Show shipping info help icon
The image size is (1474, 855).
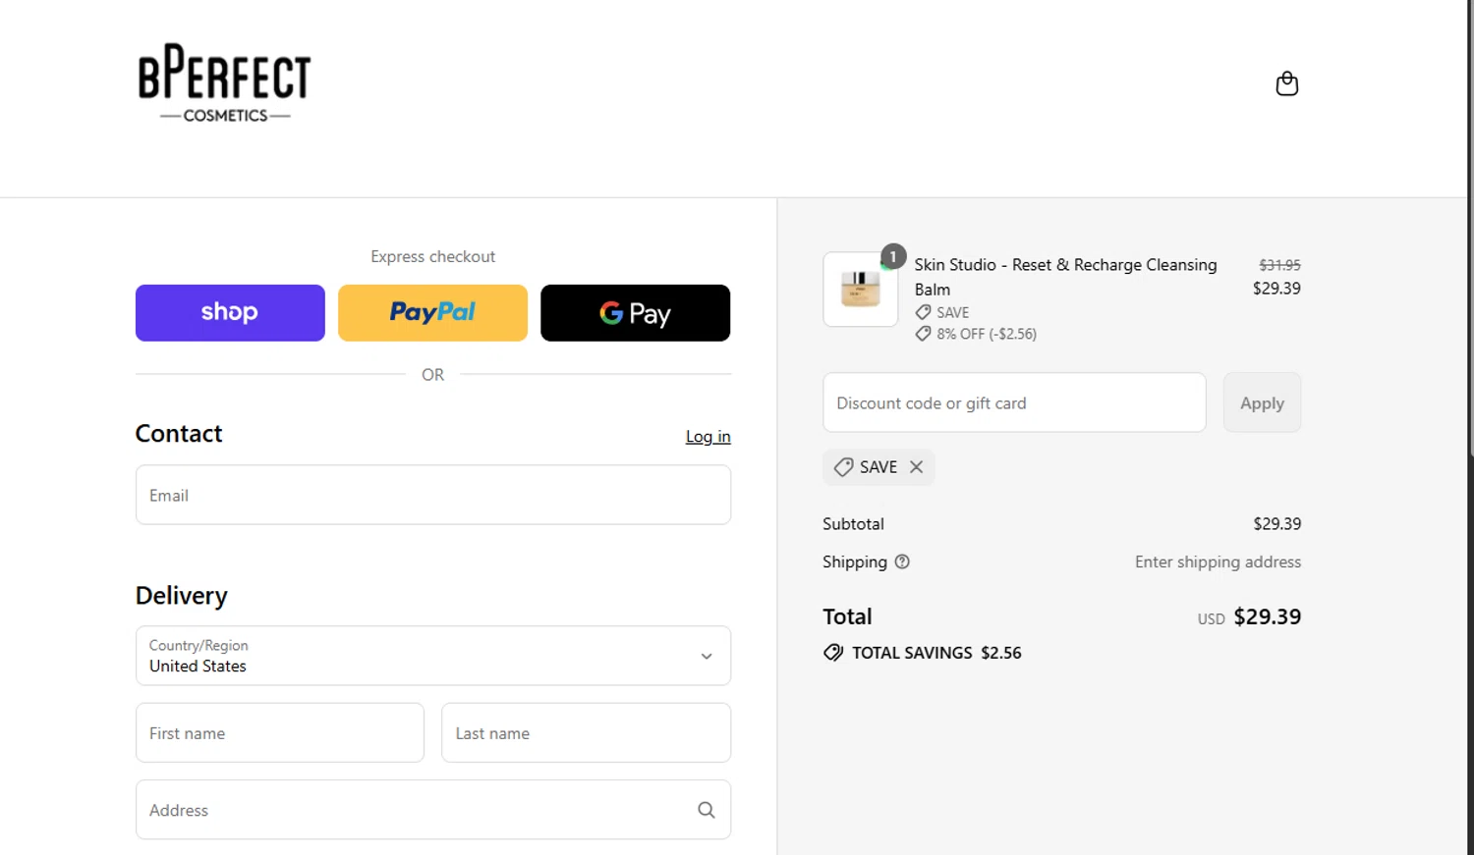pyautogui.click(x=902, y=561)
